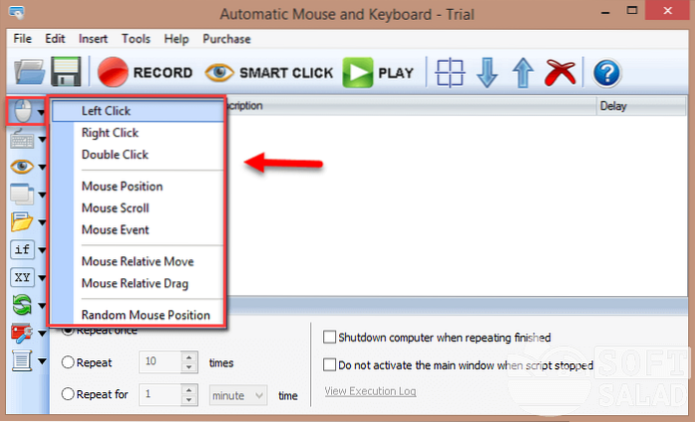Viewport: 695px width, 422px height.
Task: Select the Repeat once radio button
Action: click(x=69, y=330)
